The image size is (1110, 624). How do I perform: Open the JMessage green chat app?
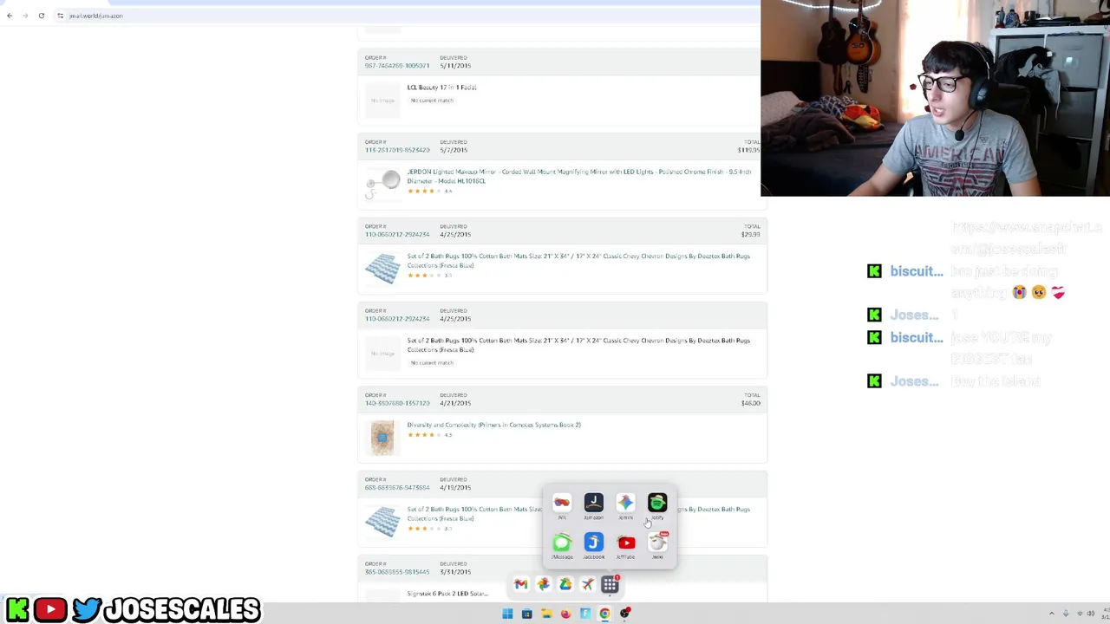(x=562, y=543)
